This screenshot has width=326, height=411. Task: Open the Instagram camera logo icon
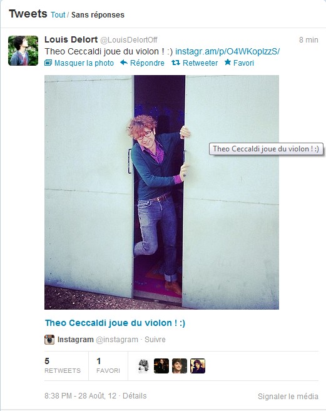coord(49,340)
